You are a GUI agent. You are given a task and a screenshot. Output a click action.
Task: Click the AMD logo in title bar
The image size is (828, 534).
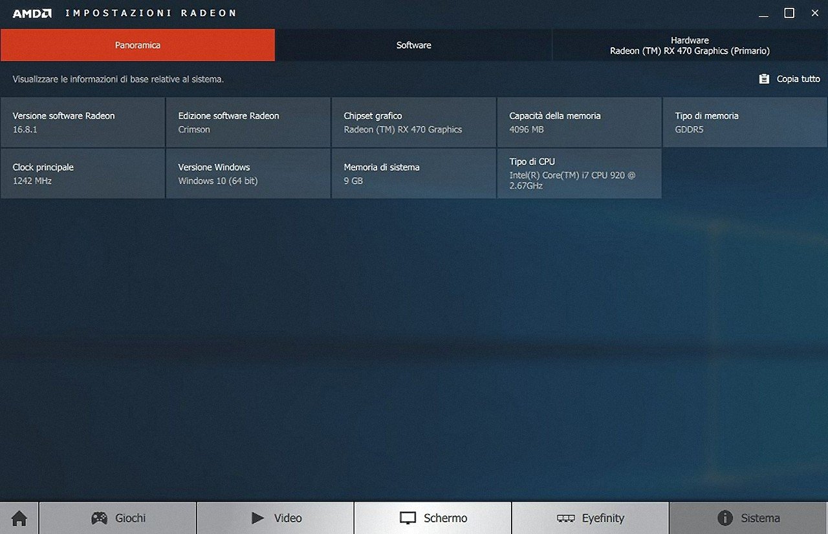(x=32, y=13)
